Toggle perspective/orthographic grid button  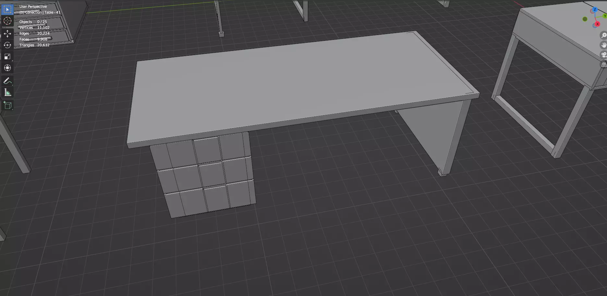603,65
